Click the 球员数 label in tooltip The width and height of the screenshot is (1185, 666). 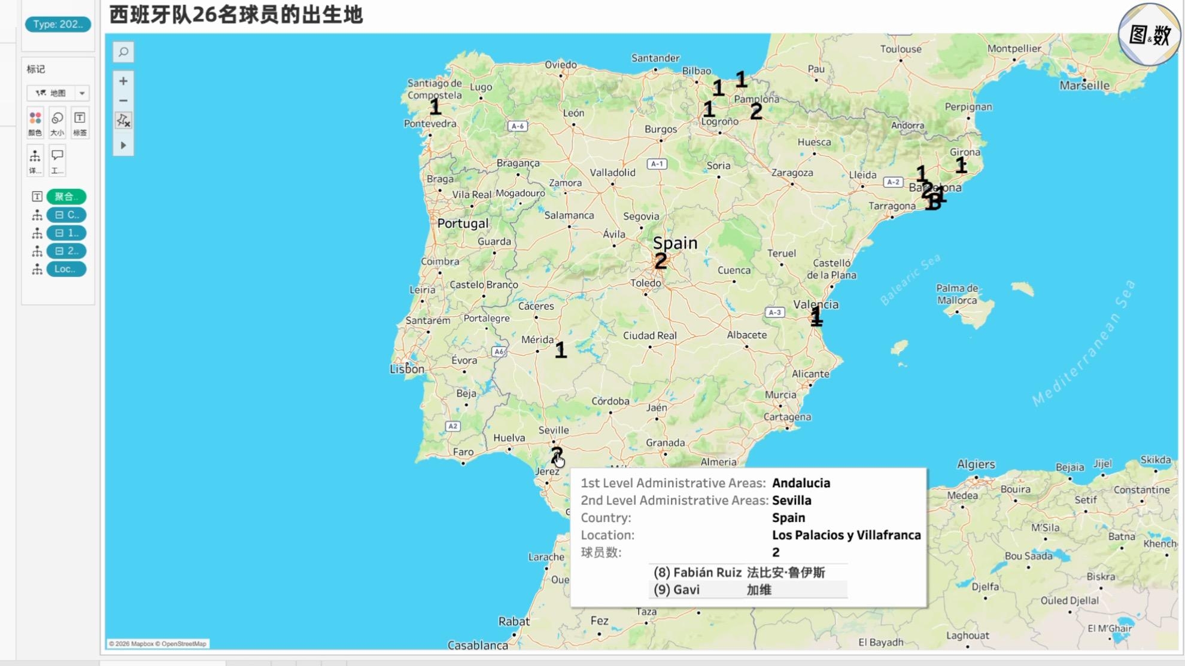pyautogui.click(x=601, y=552)
